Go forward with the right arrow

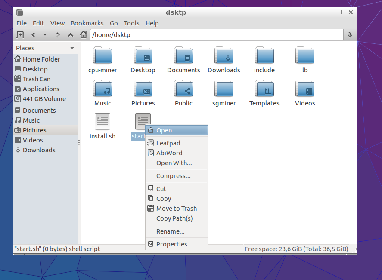(x=58, y=35)
